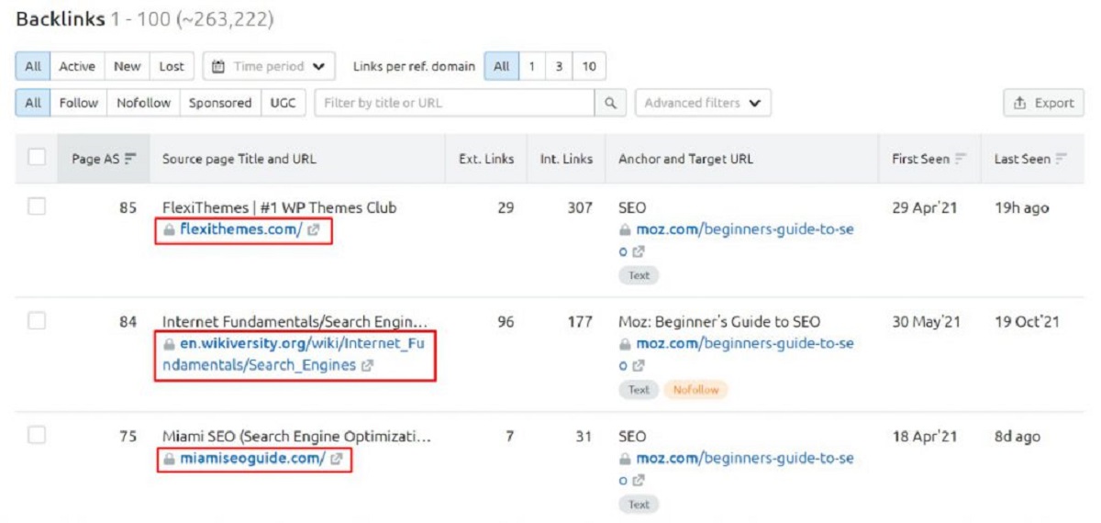Click the Export button

[x=1044, y=103]
